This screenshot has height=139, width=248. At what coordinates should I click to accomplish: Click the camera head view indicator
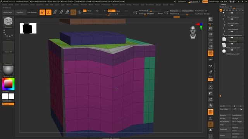click(x=193, y=32)
